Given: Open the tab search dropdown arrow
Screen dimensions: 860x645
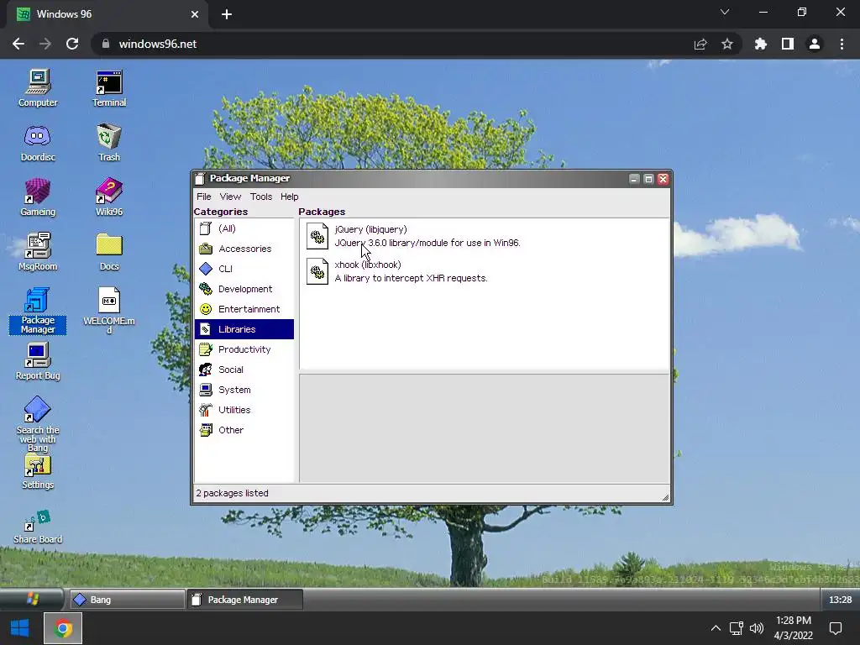Looking at the screenshot, I should 725,12.
